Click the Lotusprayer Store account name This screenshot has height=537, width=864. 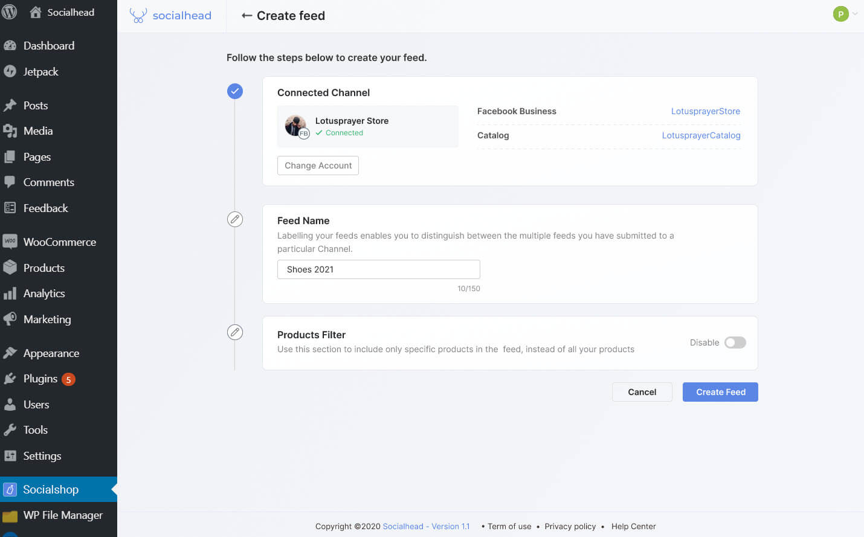click(x=352, y=121)
